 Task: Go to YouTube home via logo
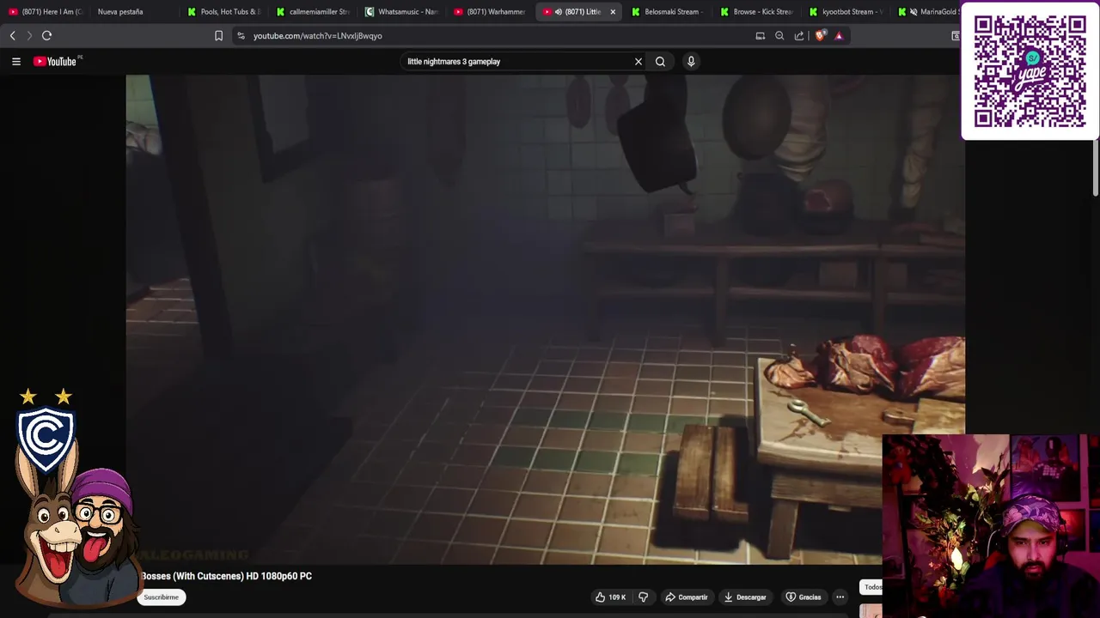point(55,61)
